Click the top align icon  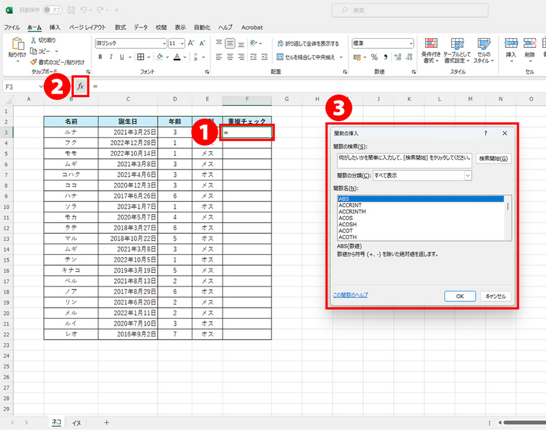click(x=218, y=43)
